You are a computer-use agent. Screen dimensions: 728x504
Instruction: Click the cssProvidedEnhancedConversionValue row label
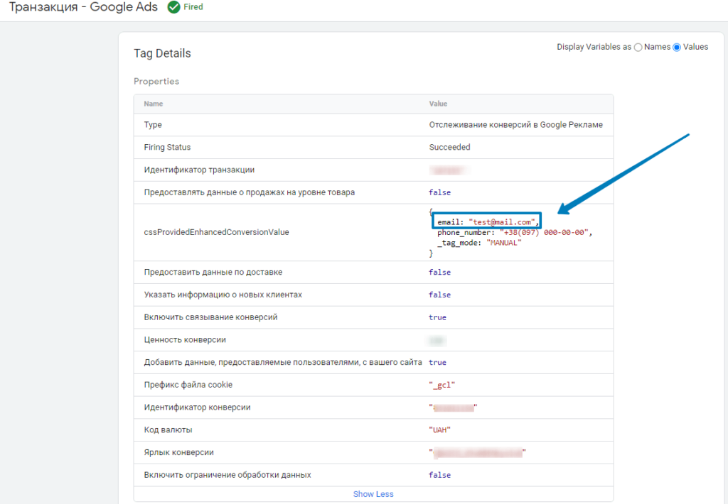(x=216, y=232)
